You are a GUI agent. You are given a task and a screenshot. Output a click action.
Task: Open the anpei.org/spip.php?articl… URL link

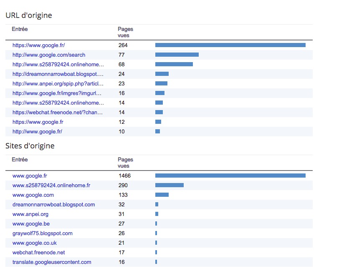[x=58, y=83]
